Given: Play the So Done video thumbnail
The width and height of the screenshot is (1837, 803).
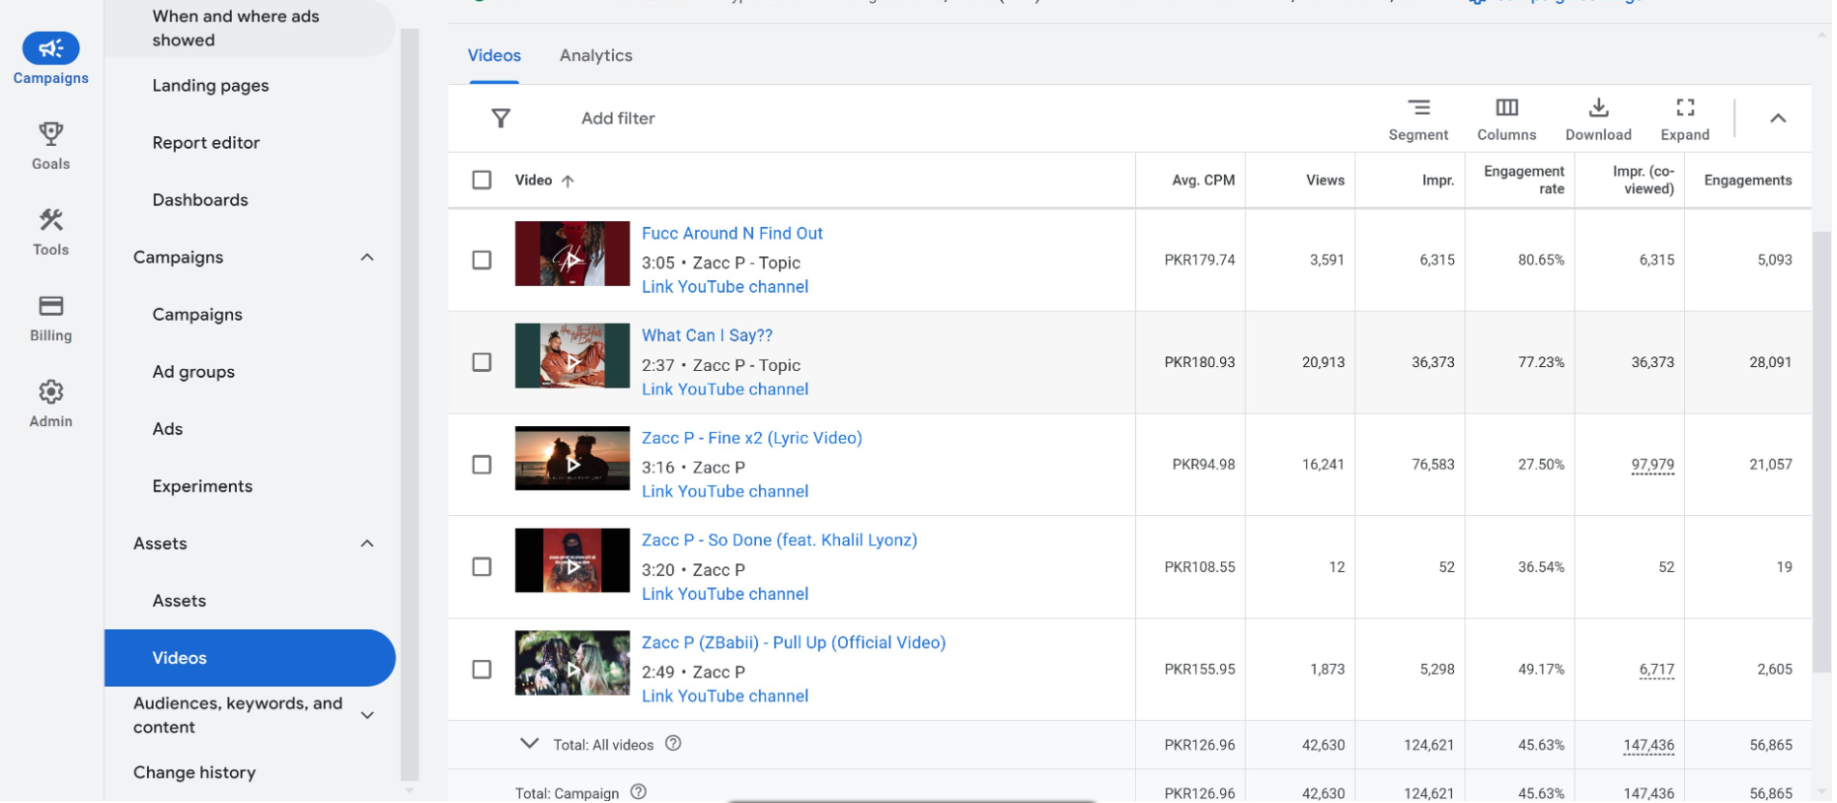Looking at the screenshot, I should coord(573,561).
